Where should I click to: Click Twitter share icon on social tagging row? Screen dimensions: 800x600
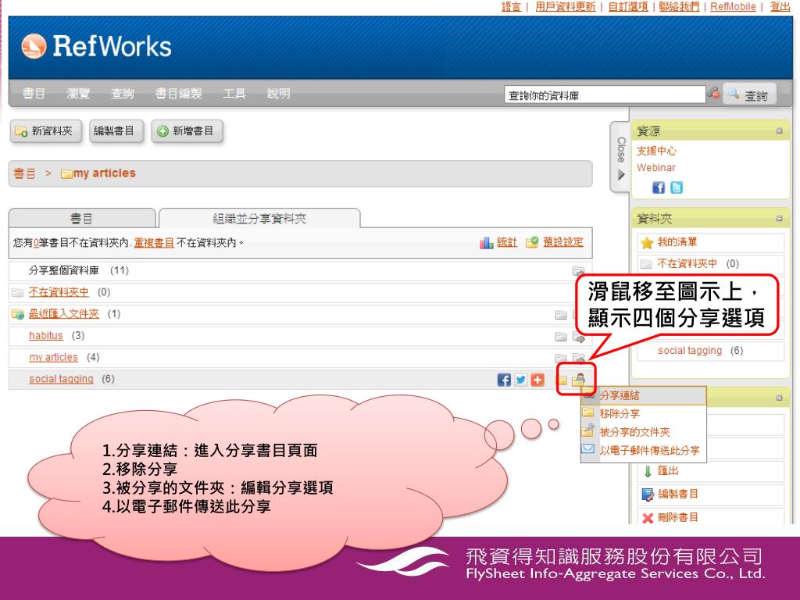coord(520,380)
